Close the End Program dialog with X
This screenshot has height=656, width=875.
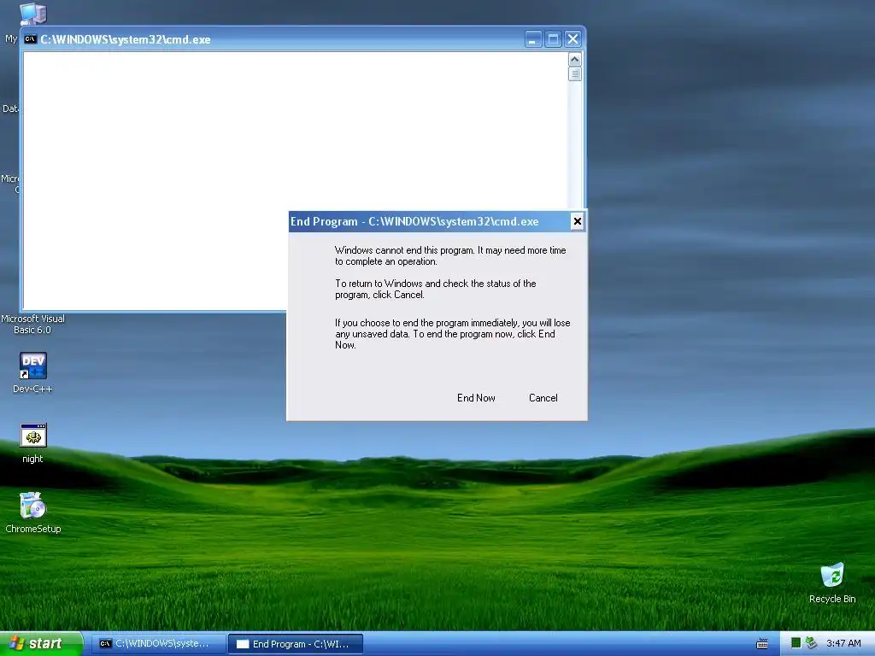coord(577,221)
